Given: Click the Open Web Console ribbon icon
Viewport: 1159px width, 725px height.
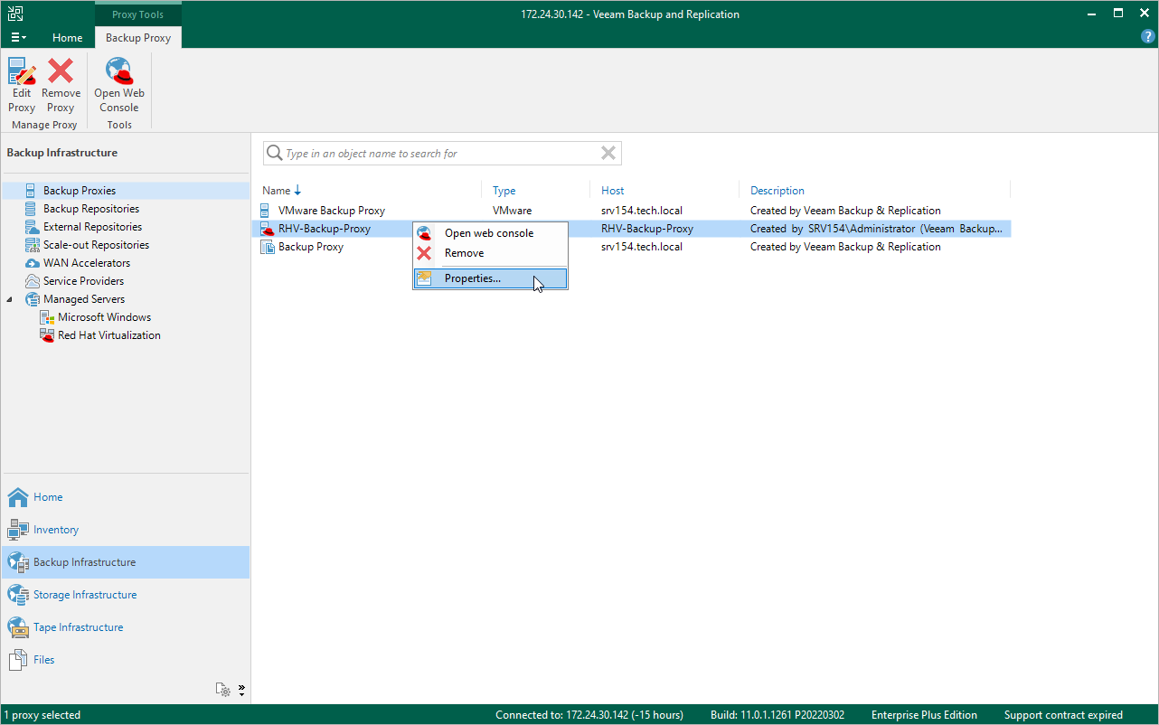Looking at the screenshot, I should click(x=119, y=72).
